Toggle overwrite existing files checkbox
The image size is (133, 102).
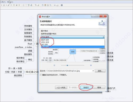click(41, 75)
